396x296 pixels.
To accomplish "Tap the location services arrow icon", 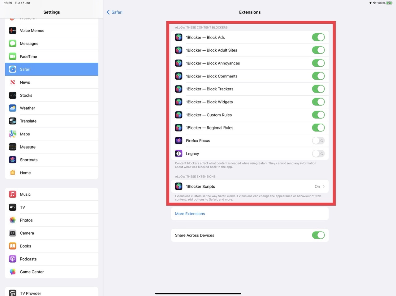I will tap(370, 3).
